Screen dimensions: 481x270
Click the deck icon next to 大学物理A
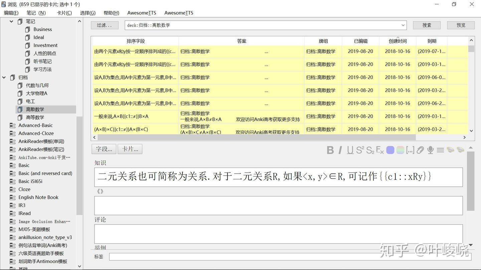20,93
